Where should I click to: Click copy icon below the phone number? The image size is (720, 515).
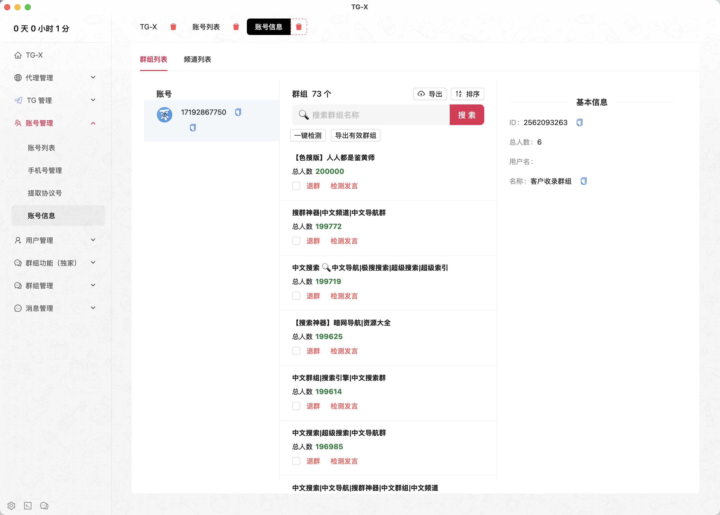point(193,128)
